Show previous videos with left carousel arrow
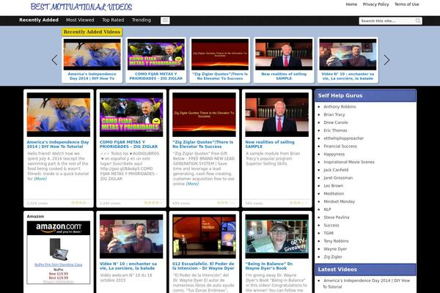This screenshot has width=440, height=293. [x=55, y=60]
